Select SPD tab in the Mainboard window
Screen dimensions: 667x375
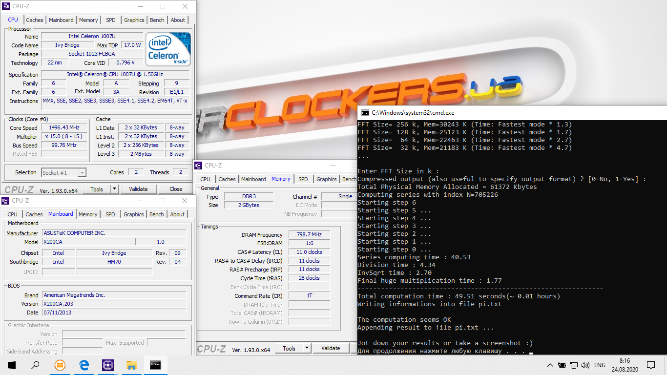pos(110,214)
